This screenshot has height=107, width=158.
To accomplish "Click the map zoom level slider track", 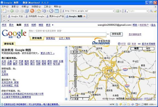I will coord(75,75).
